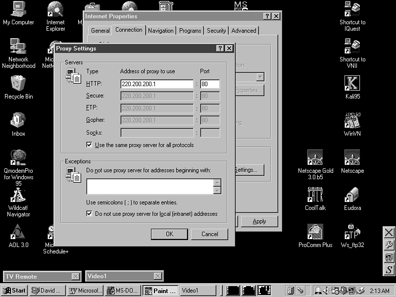Viewport: 396px width, 297px height.
Task: Click the Socks port field
Action: (x=210, y=133)
